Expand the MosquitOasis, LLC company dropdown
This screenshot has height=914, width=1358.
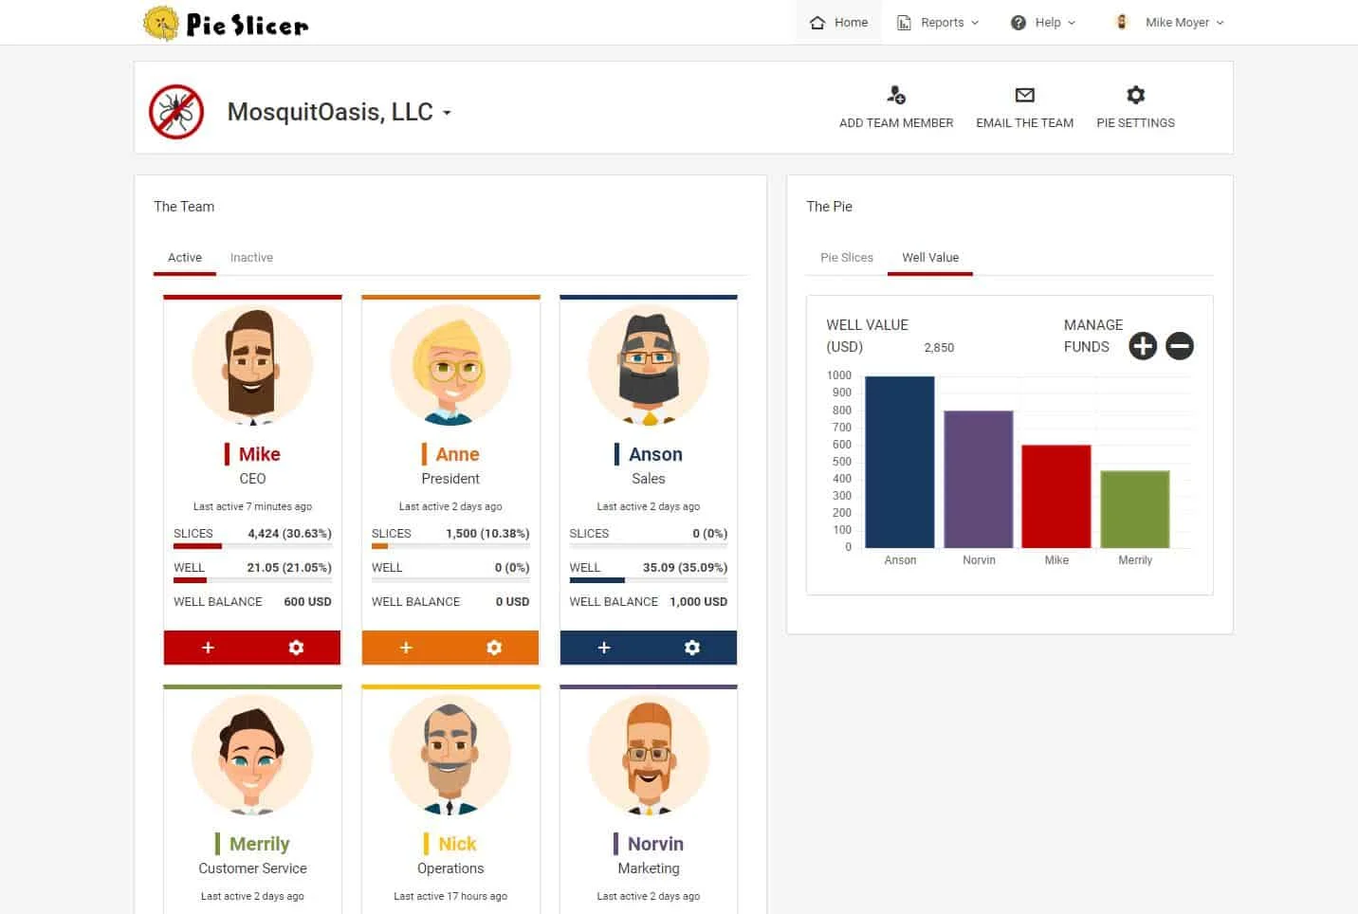click(447, 113)
